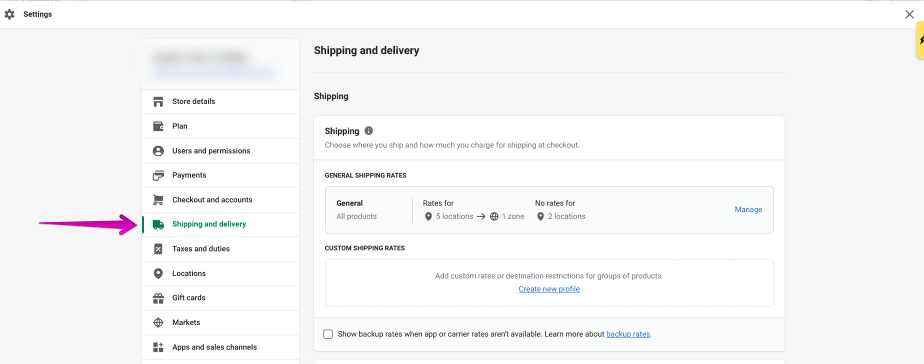The height and width of the screenshot is (364, 924).
Task: Click the Shipping info tooltip icon
Action: [x=369, y=131]
